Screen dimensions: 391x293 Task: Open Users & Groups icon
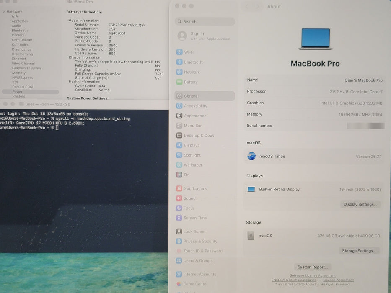(179, 261)
